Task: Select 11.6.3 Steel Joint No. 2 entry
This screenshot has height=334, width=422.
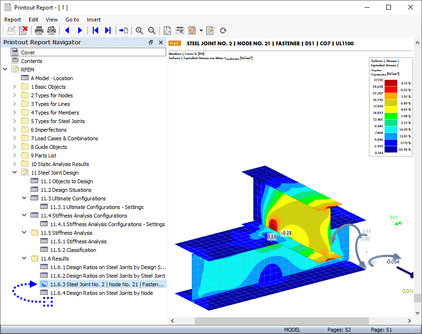Action: click(x=103, y=284)
